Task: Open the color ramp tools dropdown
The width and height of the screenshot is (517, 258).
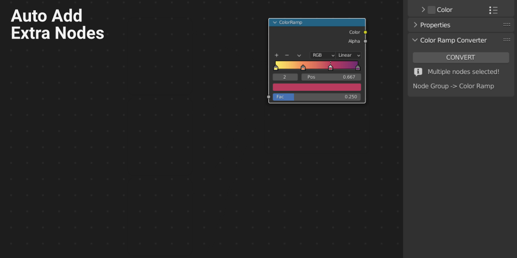Action: [x=299, y=55]
